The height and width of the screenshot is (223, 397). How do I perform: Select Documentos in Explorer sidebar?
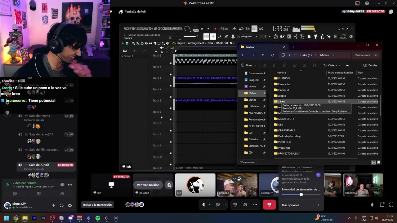(x=256, y=73)
